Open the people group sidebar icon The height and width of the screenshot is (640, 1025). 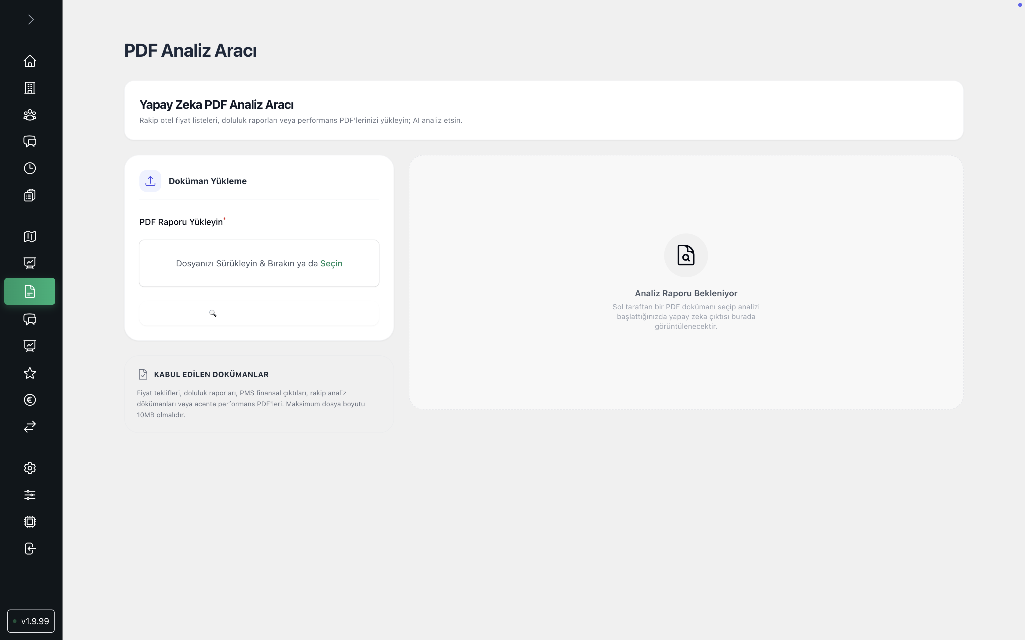(30, 115)
